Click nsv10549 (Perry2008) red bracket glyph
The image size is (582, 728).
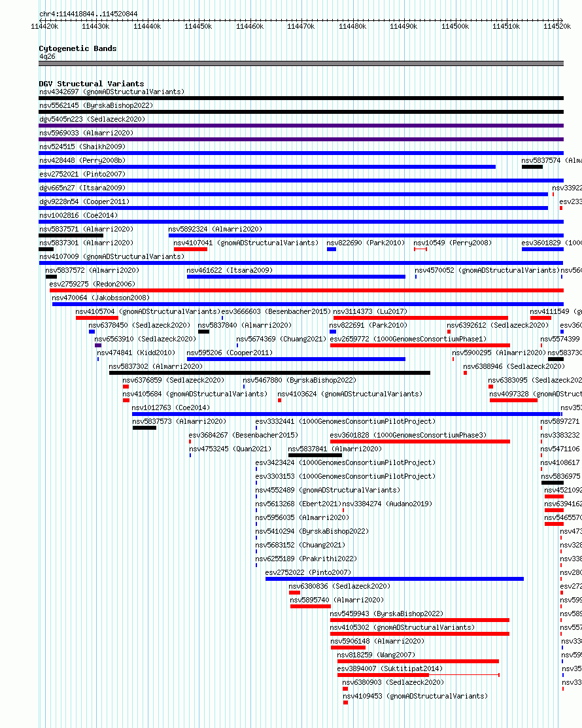pos(420,249)
